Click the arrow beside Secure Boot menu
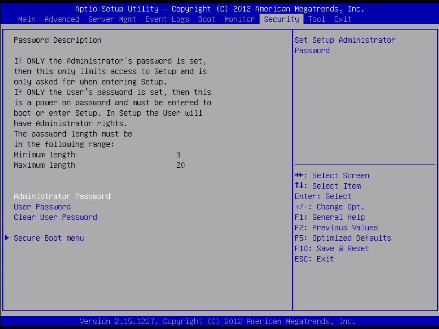 click(7, 238)
